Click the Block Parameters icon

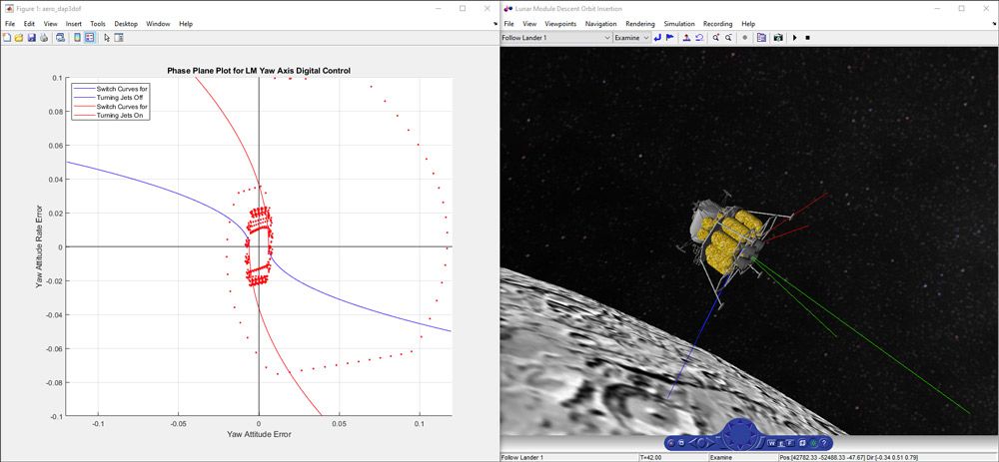point(761,38)
